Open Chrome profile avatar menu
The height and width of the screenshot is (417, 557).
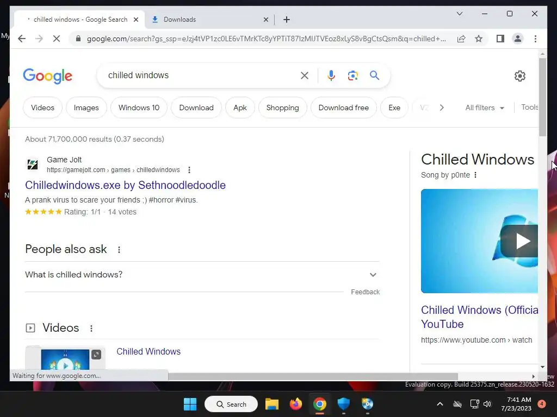[518, 39]
